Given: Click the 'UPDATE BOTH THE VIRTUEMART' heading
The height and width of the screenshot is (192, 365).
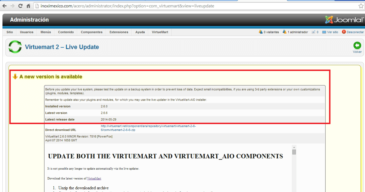Looking at the screenshot, I should (x=166, y=156).
